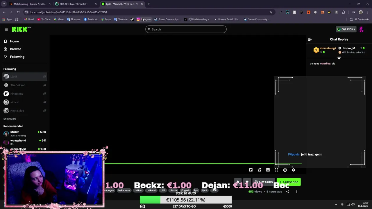Toggle notifications for Fixedinho
The image size is (372, 209).
(44, 94)
